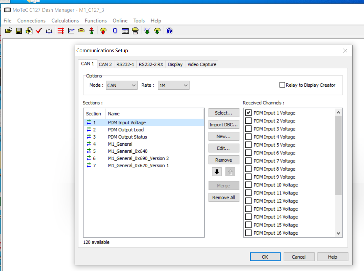Confirm the dialog with OK
The width and height of the screenshot is (364, 271).
click(x=265, y=257)
